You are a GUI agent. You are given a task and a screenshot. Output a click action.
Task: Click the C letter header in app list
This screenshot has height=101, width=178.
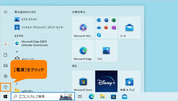pos(17,84)
